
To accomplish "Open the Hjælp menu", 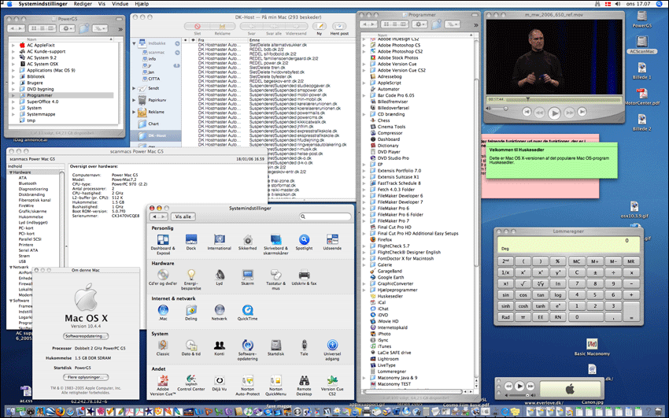I will point(142,4).
